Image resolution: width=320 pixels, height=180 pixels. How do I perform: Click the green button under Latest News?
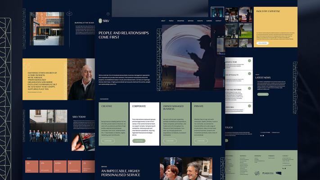pyautogui.click(x=263, y=94)
